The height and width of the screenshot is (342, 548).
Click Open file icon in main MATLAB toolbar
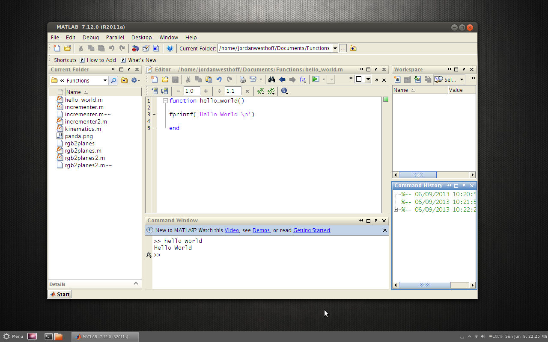[68, 48]
